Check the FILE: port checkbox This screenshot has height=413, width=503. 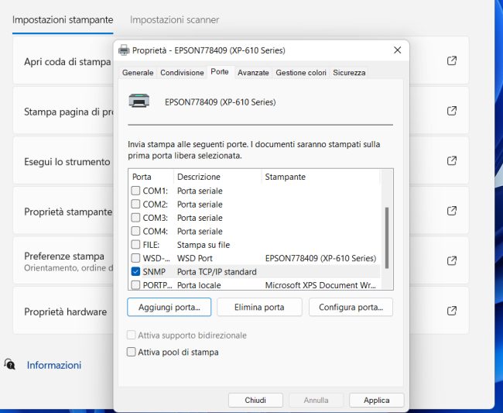(x=135, y=245)
